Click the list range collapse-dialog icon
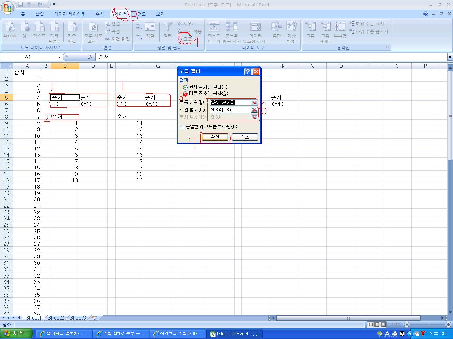This screenshot has height=339, width=453. point(254,102)
